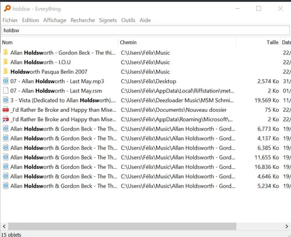Image resolution: width=291 pixels, height=237 pixels.
Task: Click the path C:\Users\Félix\Desktop
Action: coord(148,82)
